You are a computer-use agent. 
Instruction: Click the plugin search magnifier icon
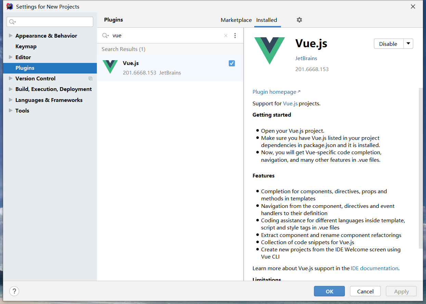tap(105, 36)
